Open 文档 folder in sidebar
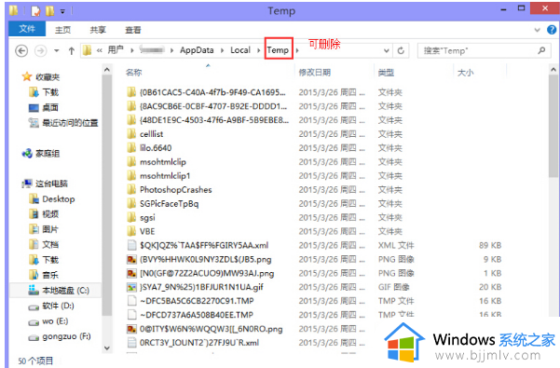 pyautogui.click(x=50, y=244)
